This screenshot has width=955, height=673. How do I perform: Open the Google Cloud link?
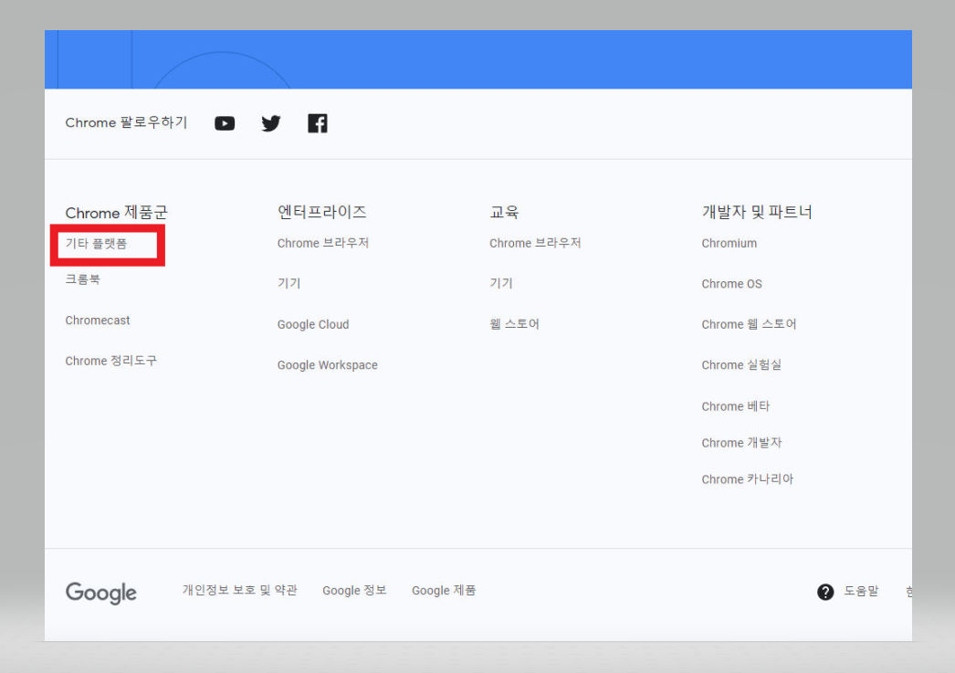point(313,324)
